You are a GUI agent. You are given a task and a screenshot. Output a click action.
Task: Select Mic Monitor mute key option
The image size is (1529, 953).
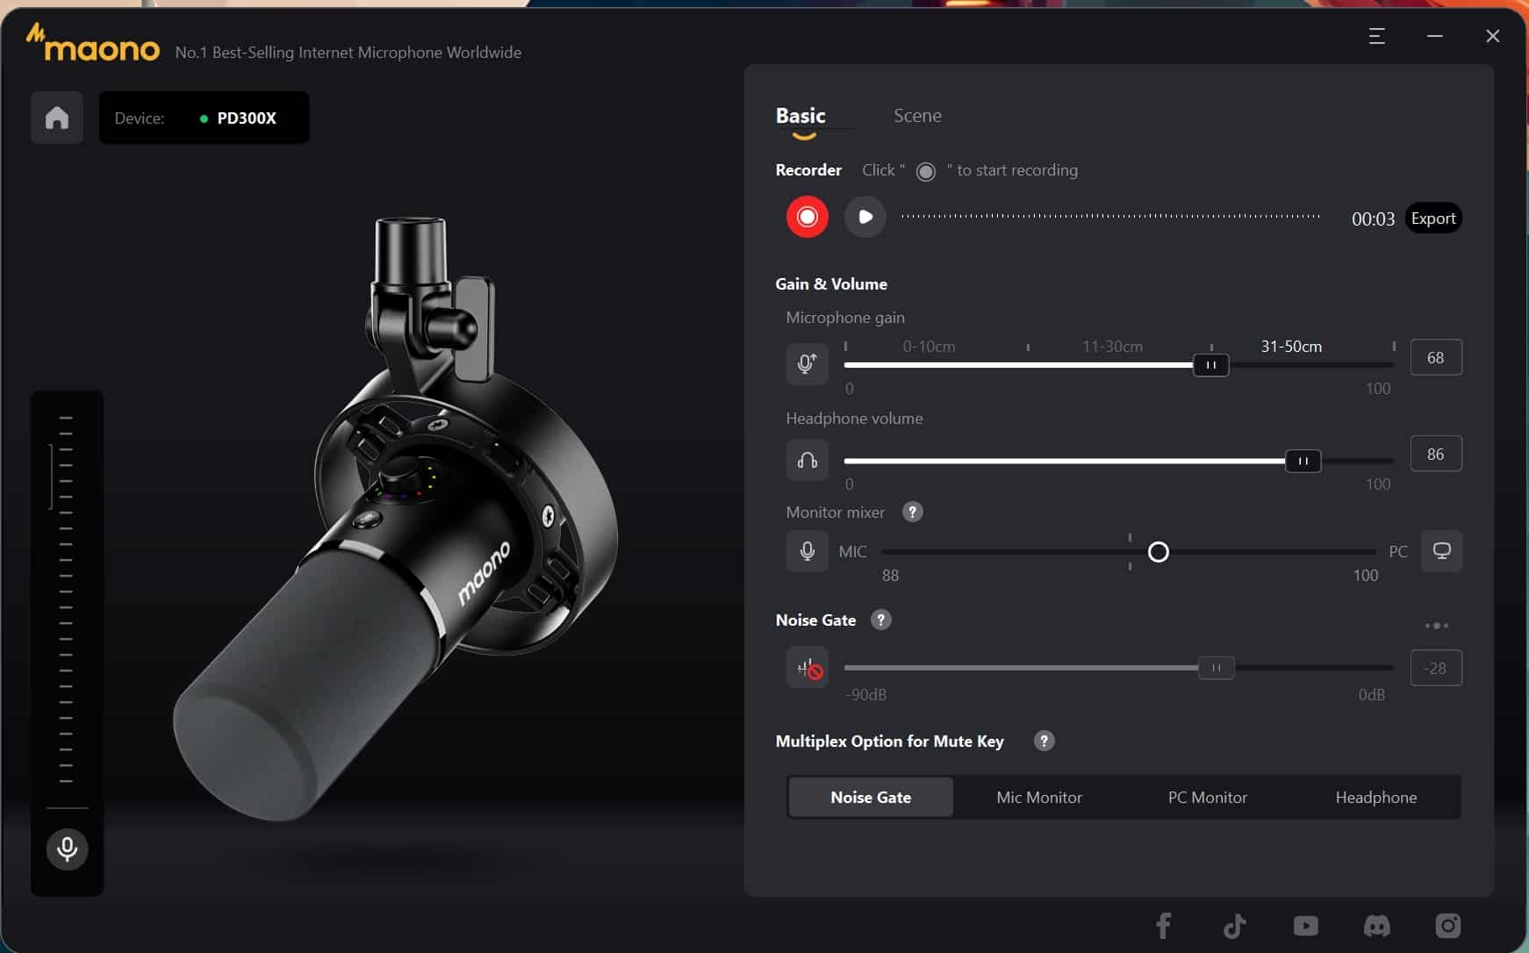point(1038,798)
